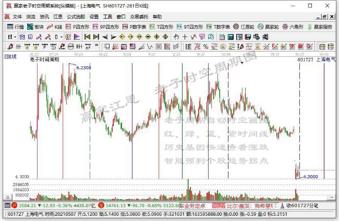Open the 9P四方形 tool
The height and width of the screenshot is (221, 339).
(106, 27)
